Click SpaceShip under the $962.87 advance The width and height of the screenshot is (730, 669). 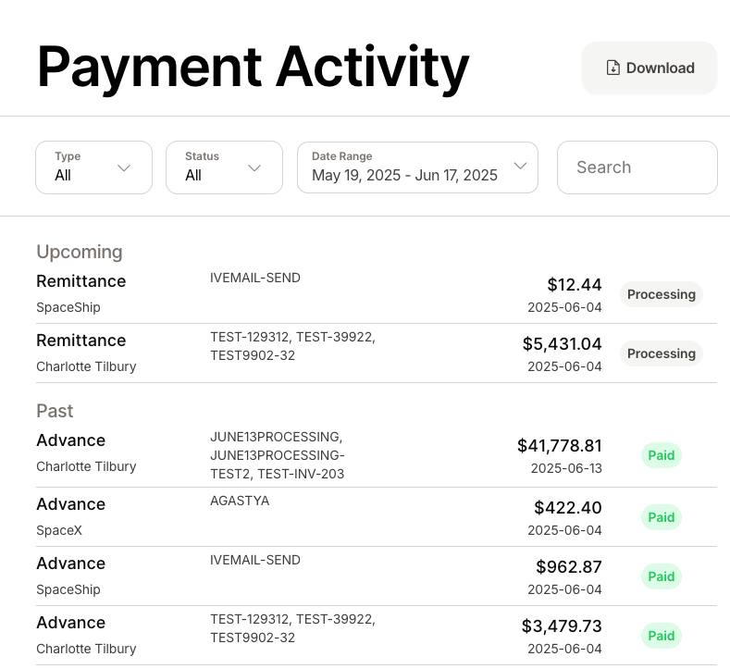click(68, 589)
